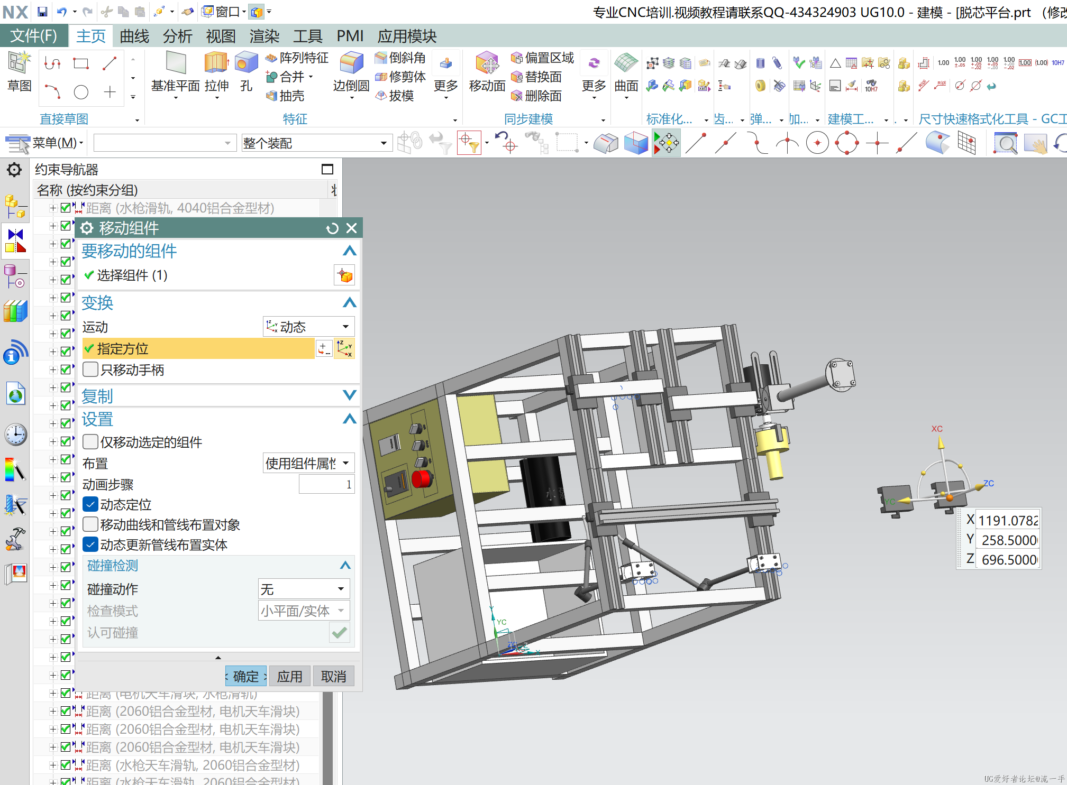Choose the Extrude (拉伸) tool
Image resolution: width=1067 pixels, height=785 pixels.
point(216,63)
